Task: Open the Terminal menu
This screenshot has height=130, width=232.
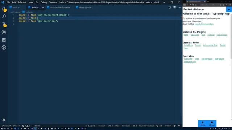Action: [x=53, y=3]
